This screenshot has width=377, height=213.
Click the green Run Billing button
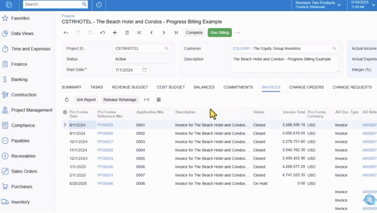click(220, 33)
